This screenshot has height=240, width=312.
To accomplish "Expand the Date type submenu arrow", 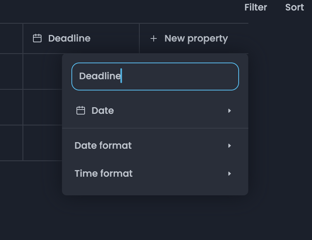I will 230,111.
